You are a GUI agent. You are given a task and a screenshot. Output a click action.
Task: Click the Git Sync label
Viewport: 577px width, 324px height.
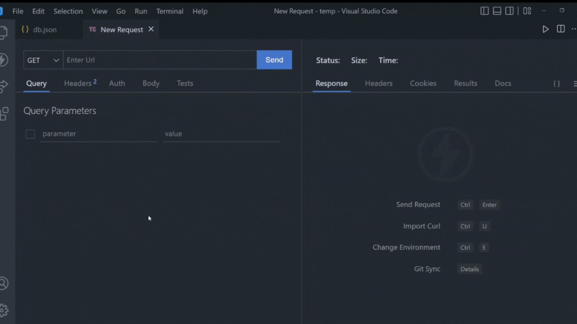point(427,269)
